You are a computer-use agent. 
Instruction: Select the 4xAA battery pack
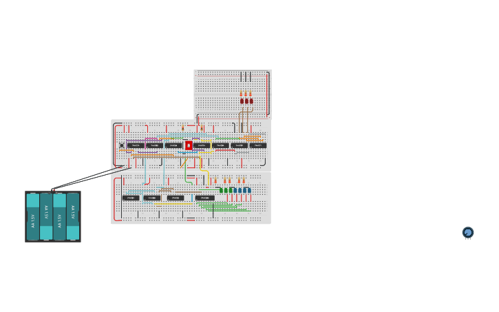point(53,216)
